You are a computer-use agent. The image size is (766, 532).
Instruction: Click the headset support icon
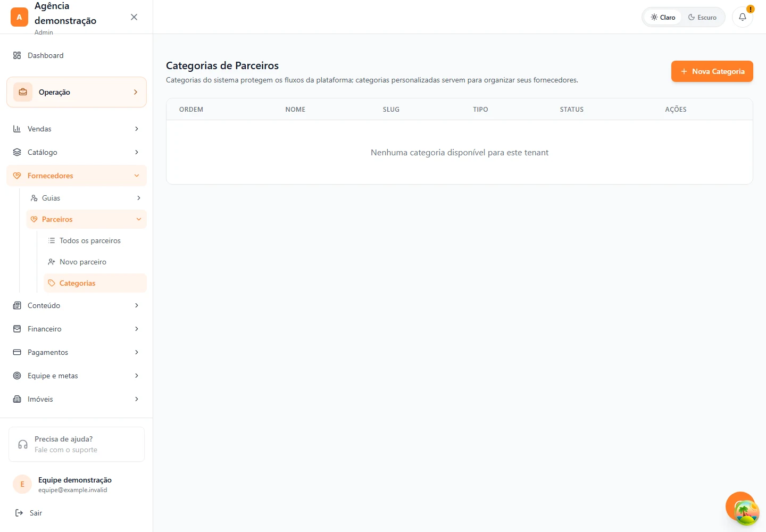pos(23,444)
